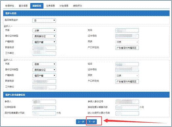Viewport: 172px width, 127px height.
Task: Open the 基本信息 tab
Action: pos(23,6)
